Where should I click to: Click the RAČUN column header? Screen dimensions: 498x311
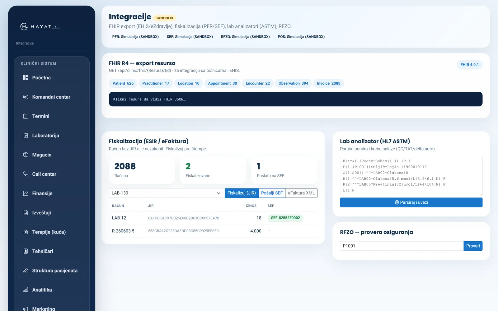tap(118, 206)
